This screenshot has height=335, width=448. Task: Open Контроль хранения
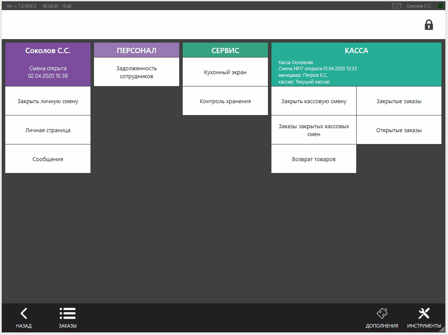tap(225, 101)
